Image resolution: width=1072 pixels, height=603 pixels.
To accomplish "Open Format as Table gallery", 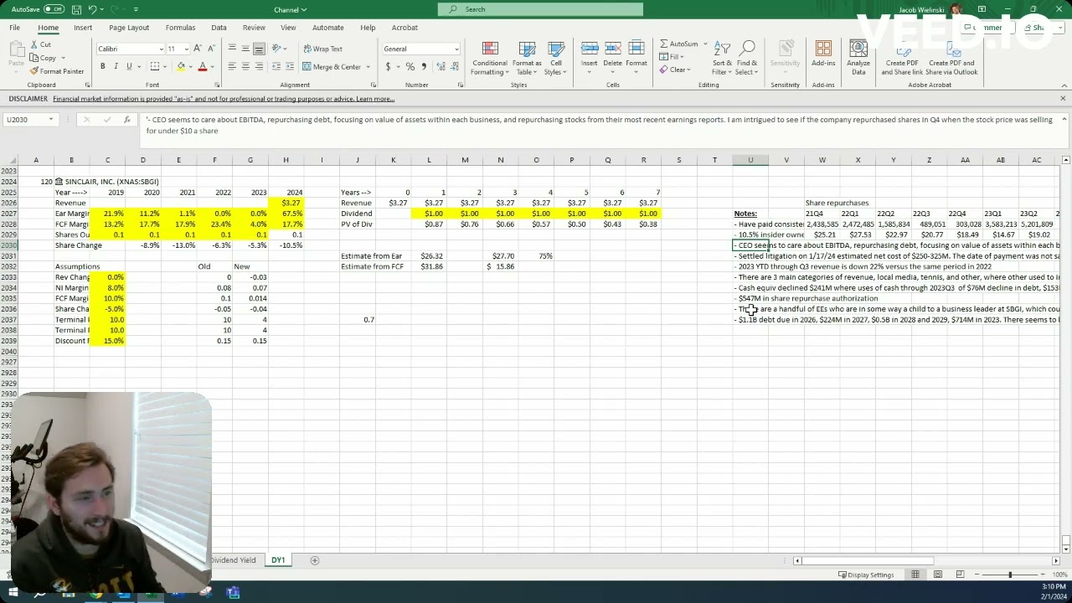I will (527, 58).
